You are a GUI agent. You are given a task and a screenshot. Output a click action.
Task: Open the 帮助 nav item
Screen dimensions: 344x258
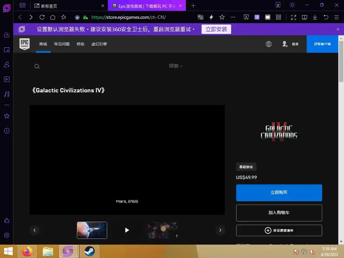coord(81,44)
